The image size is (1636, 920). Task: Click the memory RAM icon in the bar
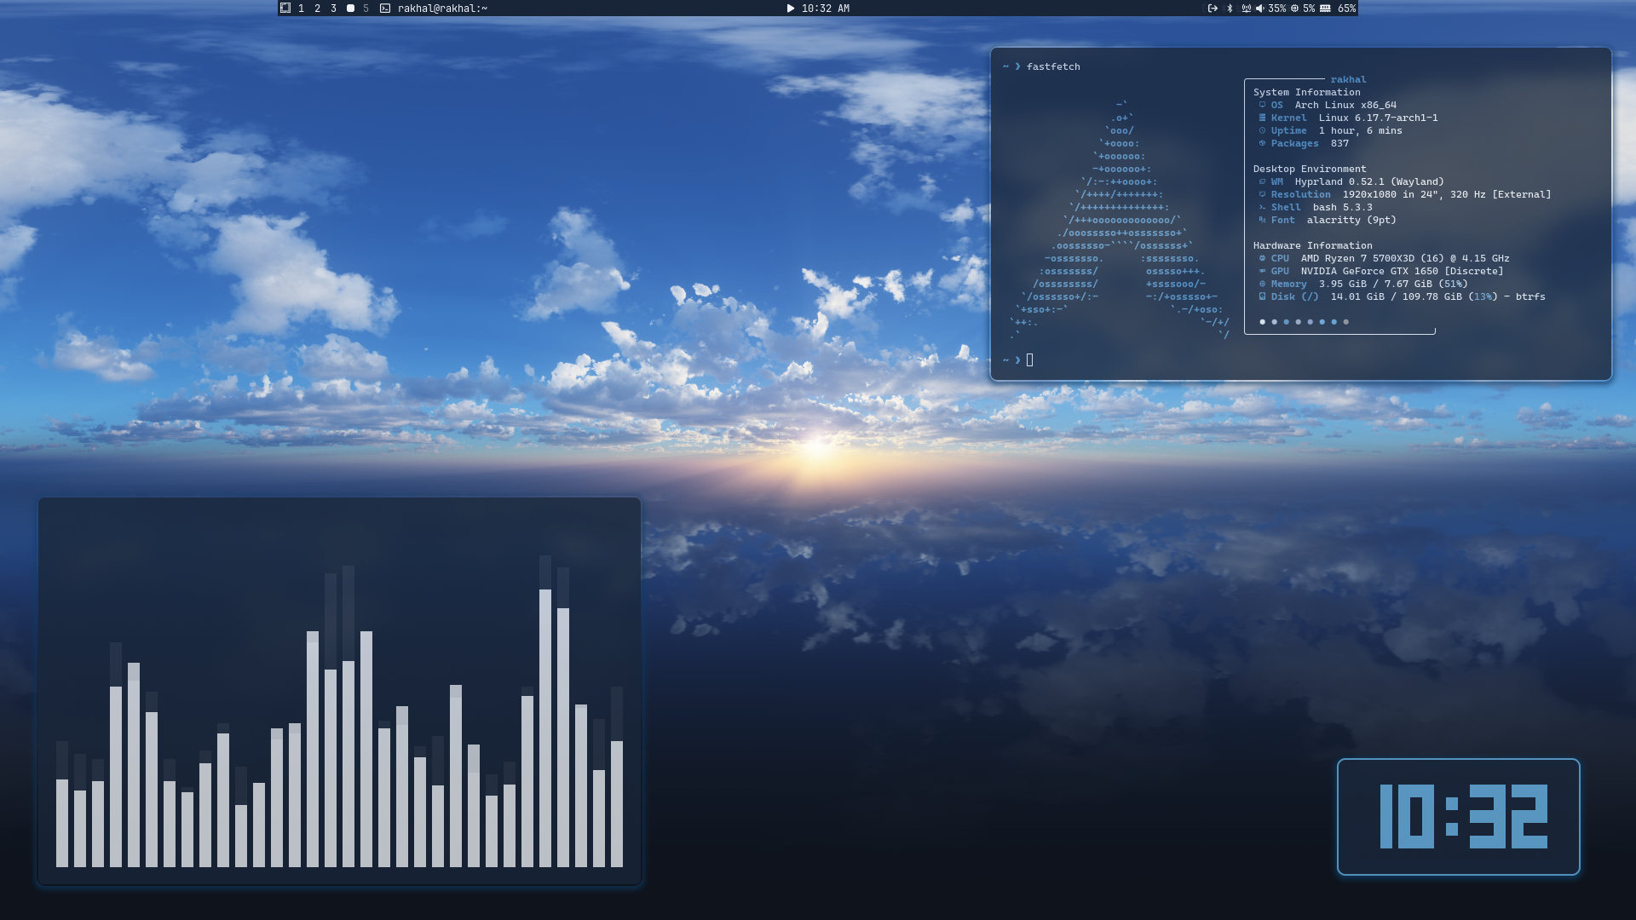[1325, 9]
